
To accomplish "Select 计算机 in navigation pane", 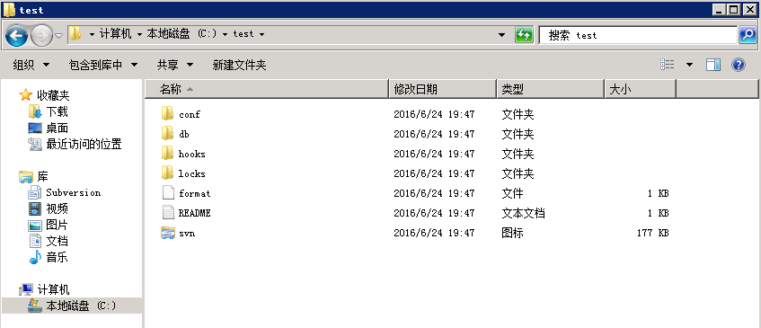I will click(53, 290).
